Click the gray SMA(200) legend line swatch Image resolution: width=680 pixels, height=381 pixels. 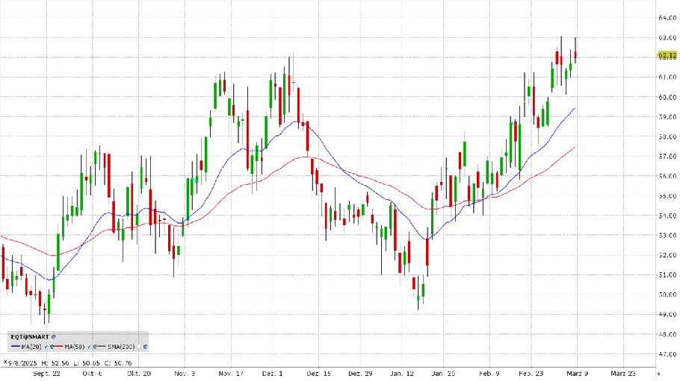[x=102, y=347]
